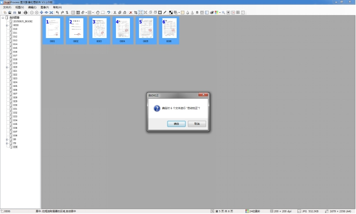Click the blue undo arrow icon
Screen dimensions: 356x214
click(x=109, y=12)
